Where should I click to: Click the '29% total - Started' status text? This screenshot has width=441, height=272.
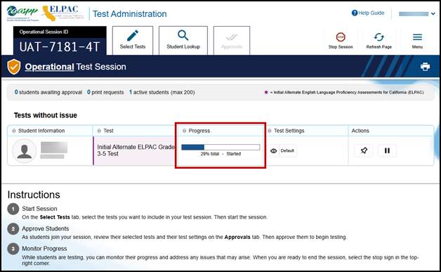point(220,154)
